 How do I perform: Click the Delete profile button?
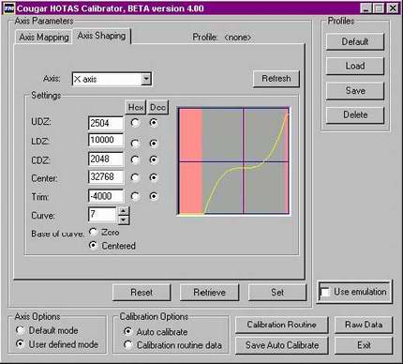tap(355, 114)
